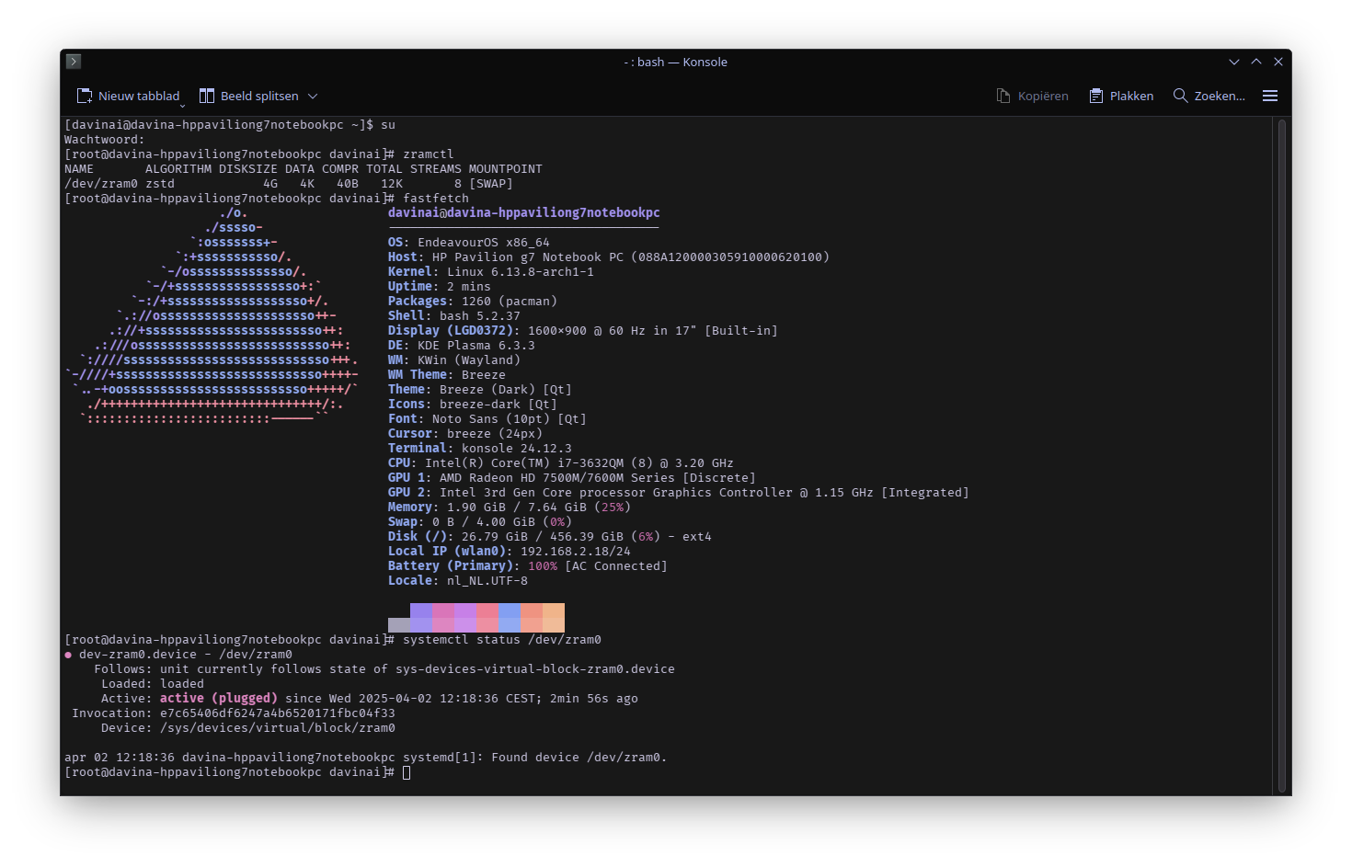Screen dimensions: 1352x867
Task: Close the Konsole window
Action: (x=1278, y=62)
